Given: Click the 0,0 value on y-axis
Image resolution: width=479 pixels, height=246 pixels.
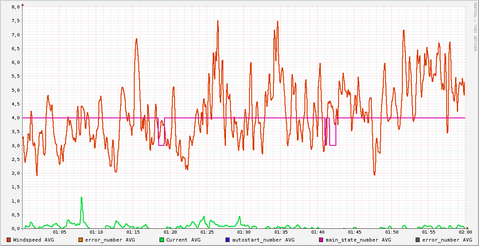Looking at the screenshot, I should point(15,229).
